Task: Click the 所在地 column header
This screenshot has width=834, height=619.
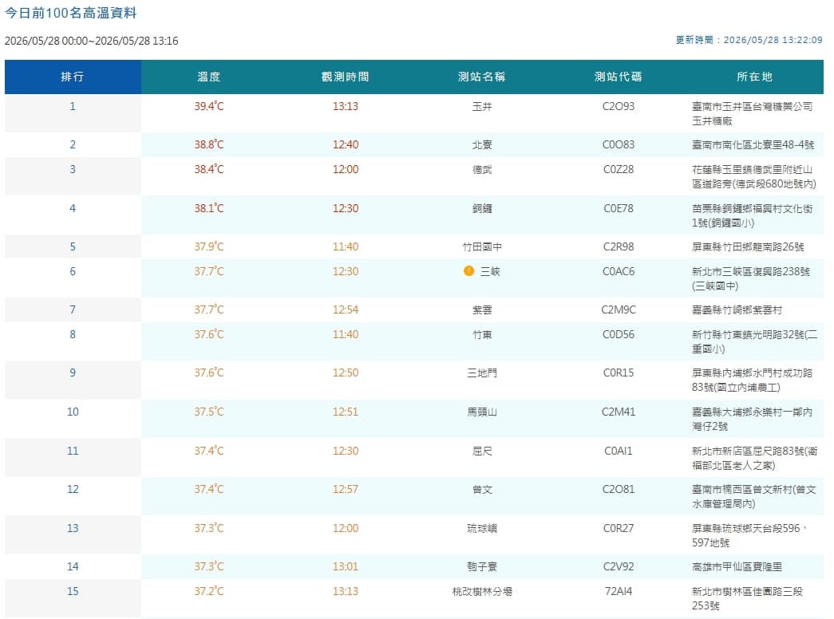Action: [755, 77]
